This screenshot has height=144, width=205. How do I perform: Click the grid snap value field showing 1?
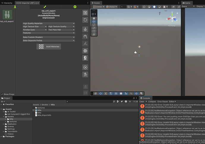[123, 7]
